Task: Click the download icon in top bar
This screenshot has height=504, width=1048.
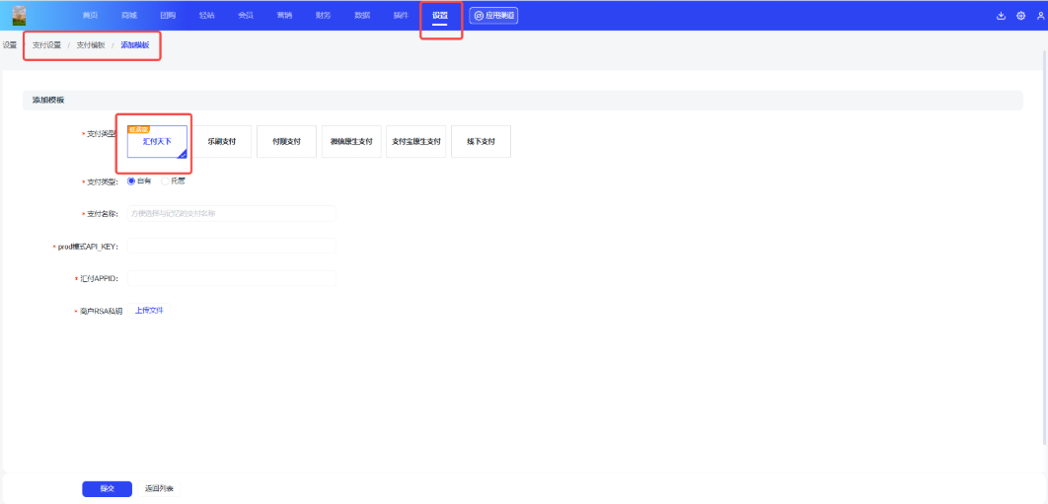Action: (1002, 16)
